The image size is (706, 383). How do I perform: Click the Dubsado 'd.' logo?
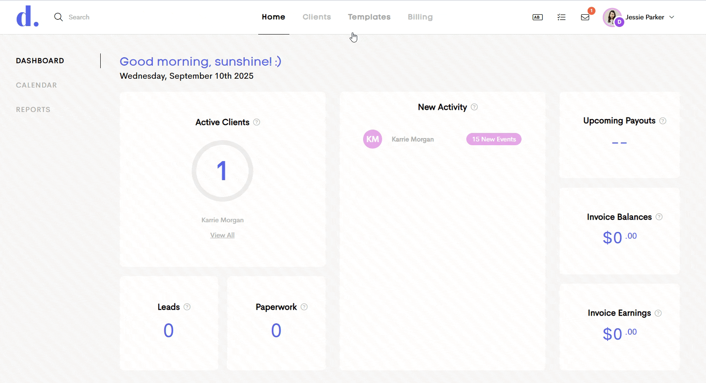(27, 16)
